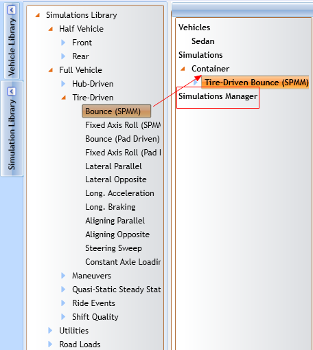313x350 pixels.
Task: Select the Shift Quality tree item
Action: (95, 317)
